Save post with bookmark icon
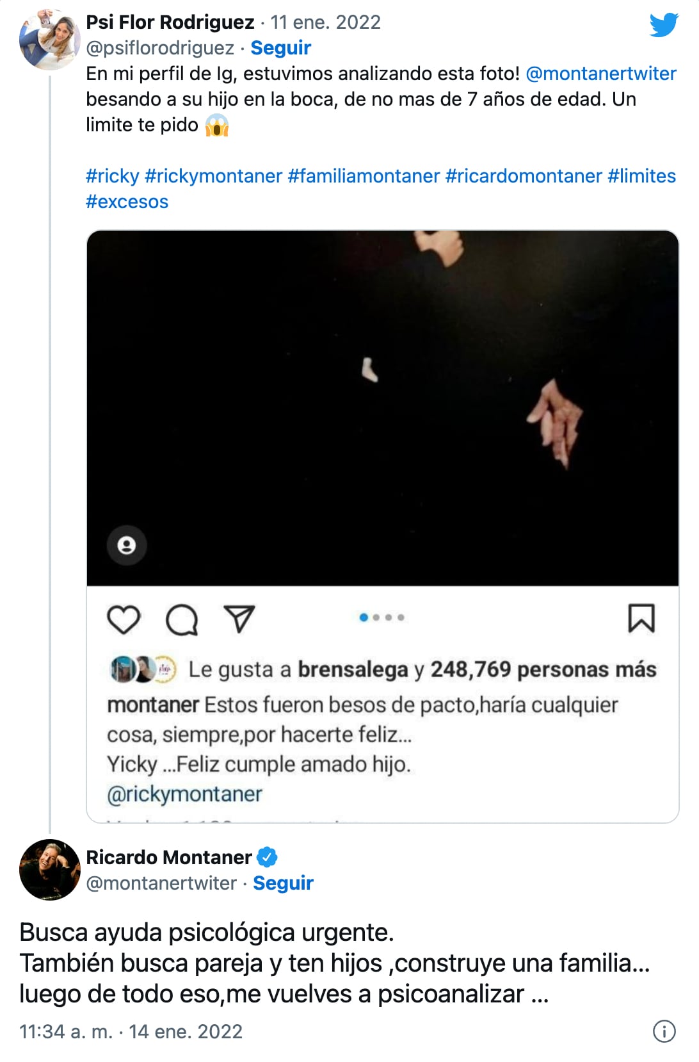 [x=641, y=619]
